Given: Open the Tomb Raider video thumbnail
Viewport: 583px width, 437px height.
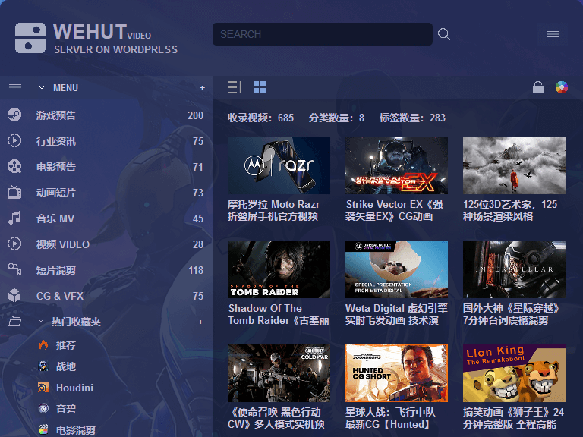Looking at the screenshot, I should coord(279,269).
